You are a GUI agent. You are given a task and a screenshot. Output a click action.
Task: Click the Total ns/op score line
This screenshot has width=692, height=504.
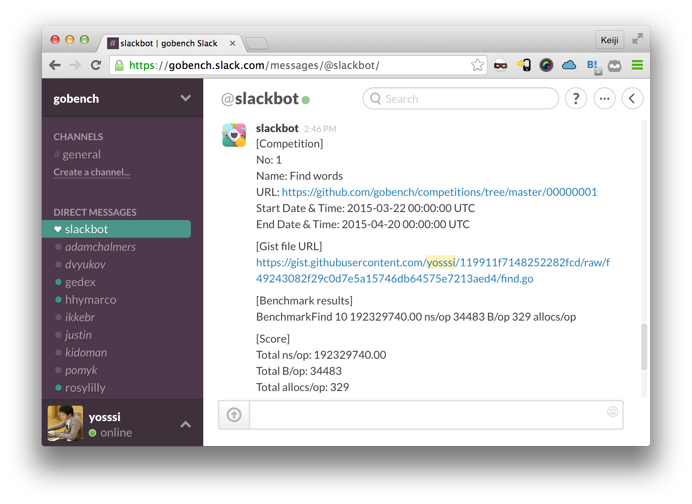321,355
